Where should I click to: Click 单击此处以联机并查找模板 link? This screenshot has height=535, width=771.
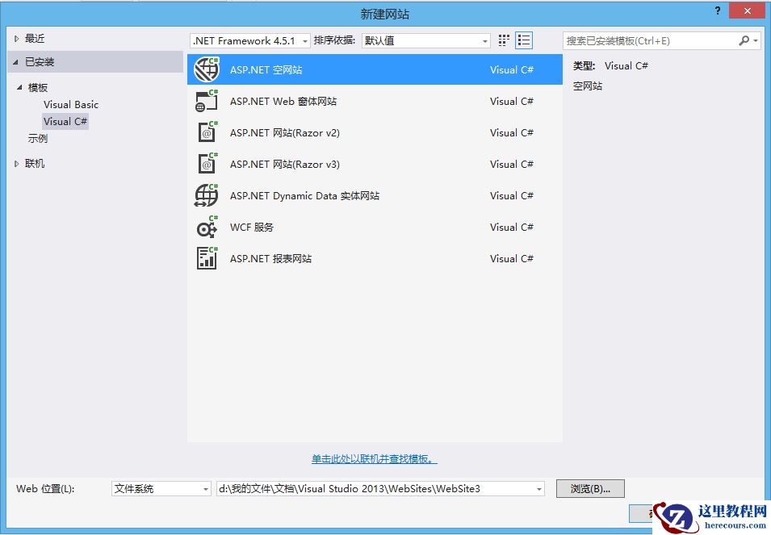374,459
